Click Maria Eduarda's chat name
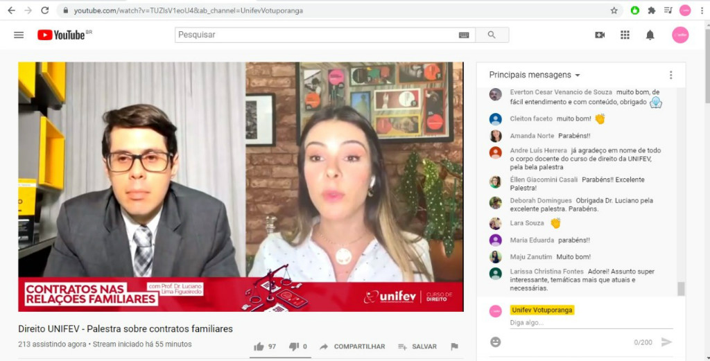Screen dimensions: 710x361 pyautogui.click(x=532, y=240)
